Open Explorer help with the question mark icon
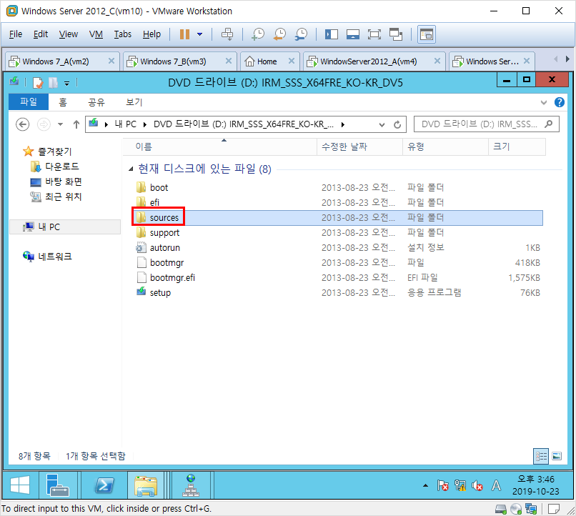Screen dimensions: 576x516 (x=560, y=102)
